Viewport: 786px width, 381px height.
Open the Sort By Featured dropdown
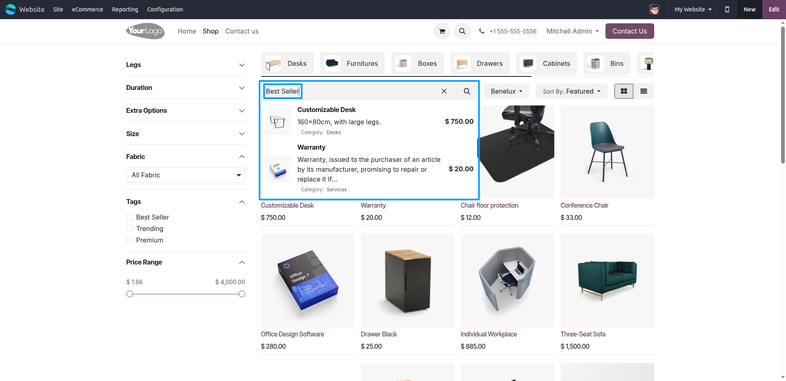[572, 91]
